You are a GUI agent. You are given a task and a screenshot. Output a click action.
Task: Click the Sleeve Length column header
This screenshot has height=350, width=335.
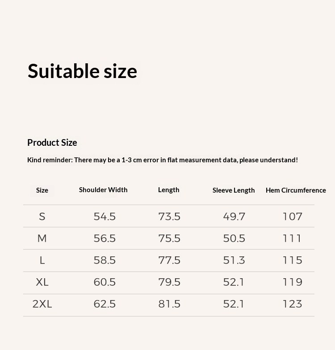pos(234,190)
